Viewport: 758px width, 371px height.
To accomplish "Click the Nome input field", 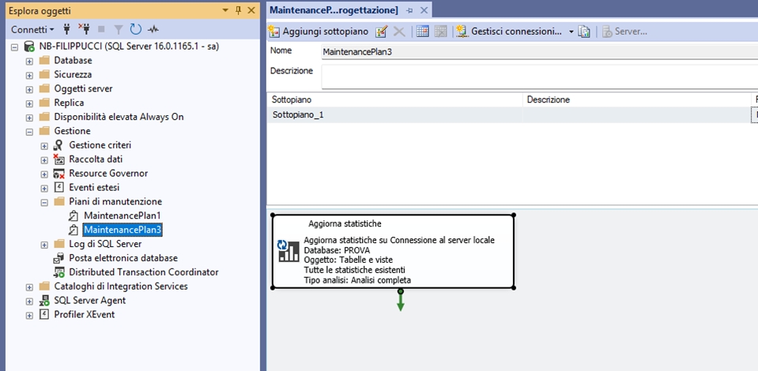I will (x=539, y=51).
